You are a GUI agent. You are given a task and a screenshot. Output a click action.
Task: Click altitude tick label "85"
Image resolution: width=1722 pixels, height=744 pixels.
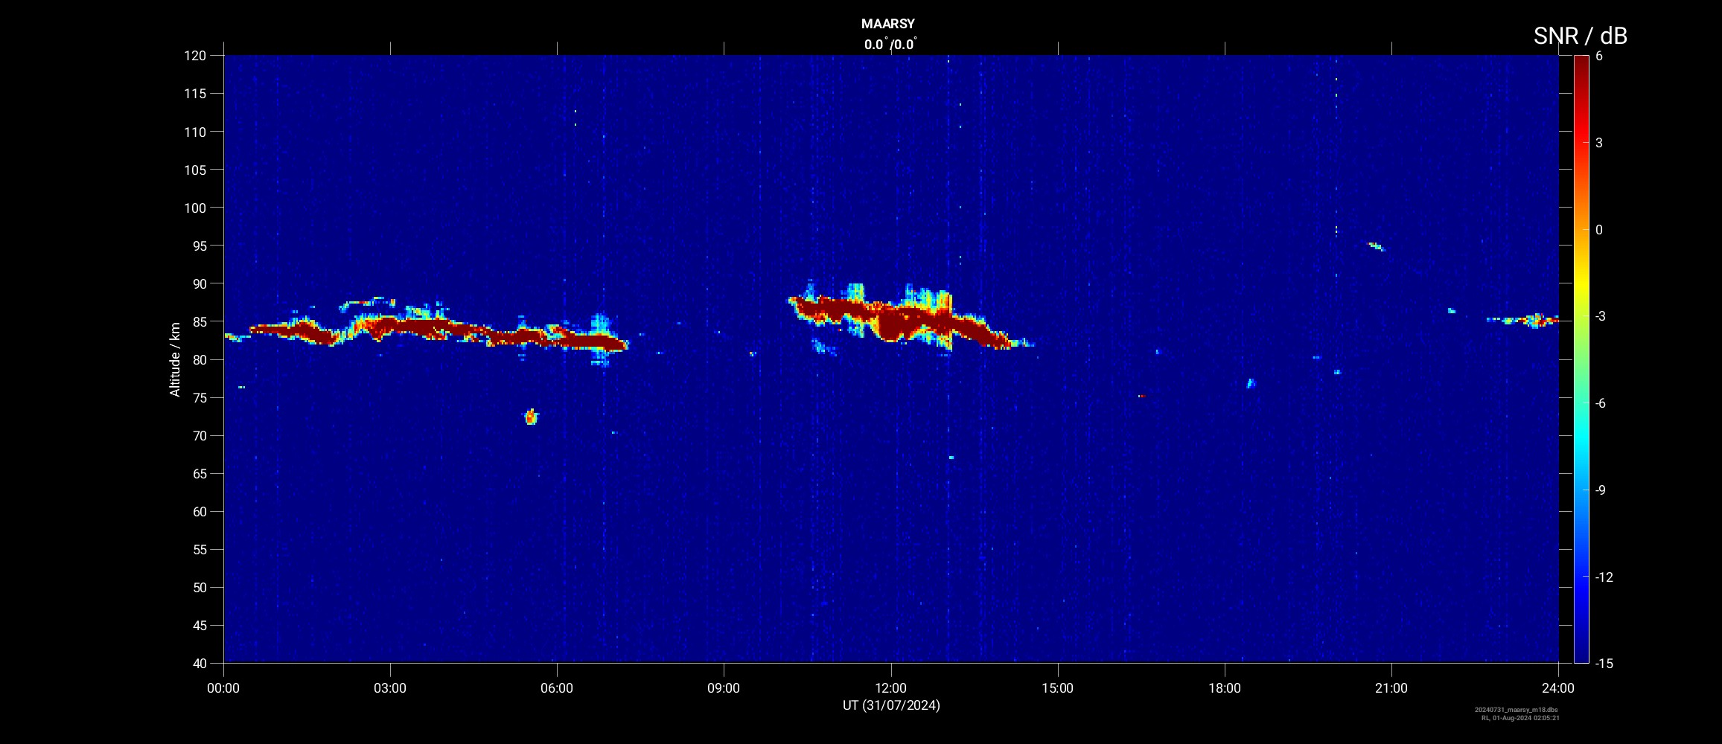coord(199,321)
